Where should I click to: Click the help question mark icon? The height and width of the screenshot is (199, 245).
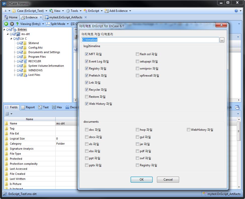tap(236, 11)
